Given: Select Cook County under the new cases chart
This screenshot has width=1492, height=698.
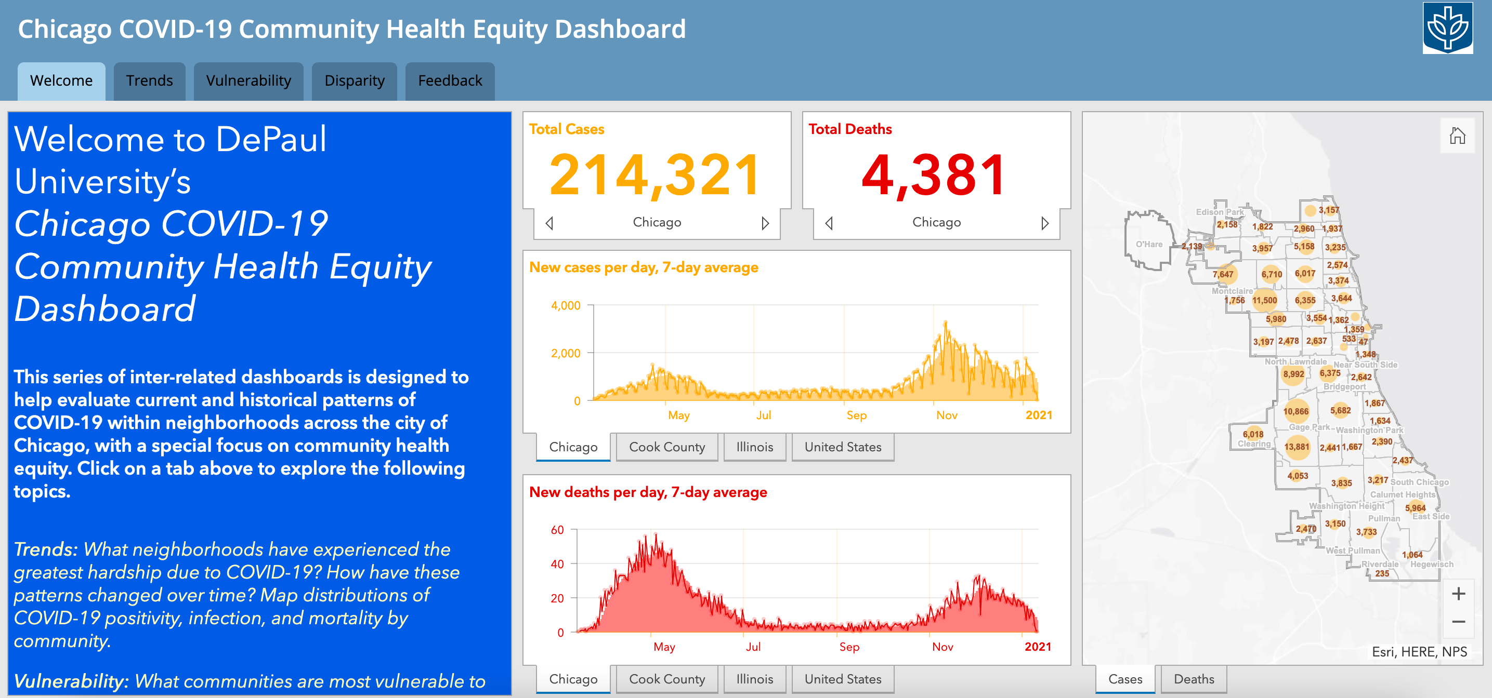Looking at the screenshot, I should click(x=666, y=447).
